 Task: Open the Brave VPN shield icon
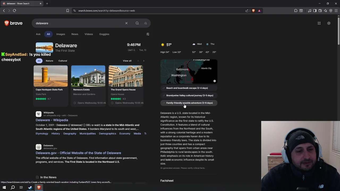tap(331, 11)
